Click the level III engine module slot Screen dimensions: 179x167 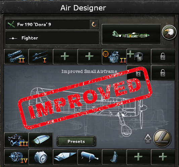pos(16,140)
